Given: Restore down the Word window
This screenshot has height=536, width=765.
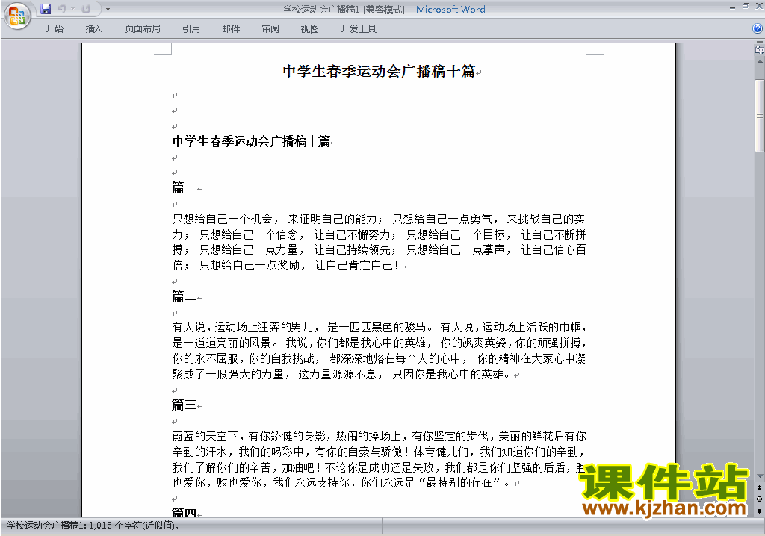Looking at the screenshot, I should click(746, 6).
